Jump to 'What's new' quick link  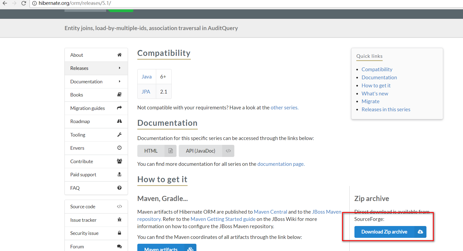coord(375,94)
